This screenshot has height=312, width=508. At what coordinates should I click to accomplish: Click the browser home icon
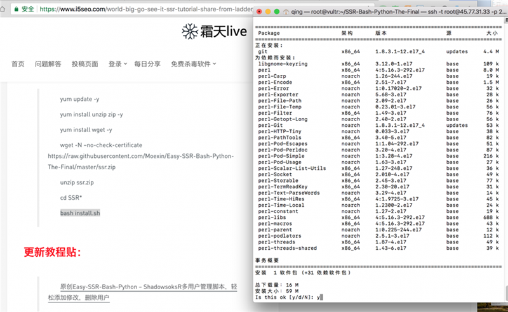[2, 9]
